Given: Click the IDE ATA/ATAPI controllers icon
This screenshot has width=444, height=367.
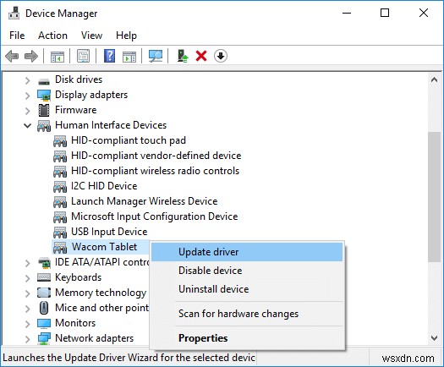Looking at the screenshot, I should pyautogui.click(x=44, y=262).
